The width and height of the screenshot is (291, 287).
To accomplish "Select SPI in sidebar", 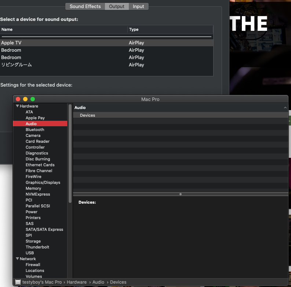I will (29, 235).
